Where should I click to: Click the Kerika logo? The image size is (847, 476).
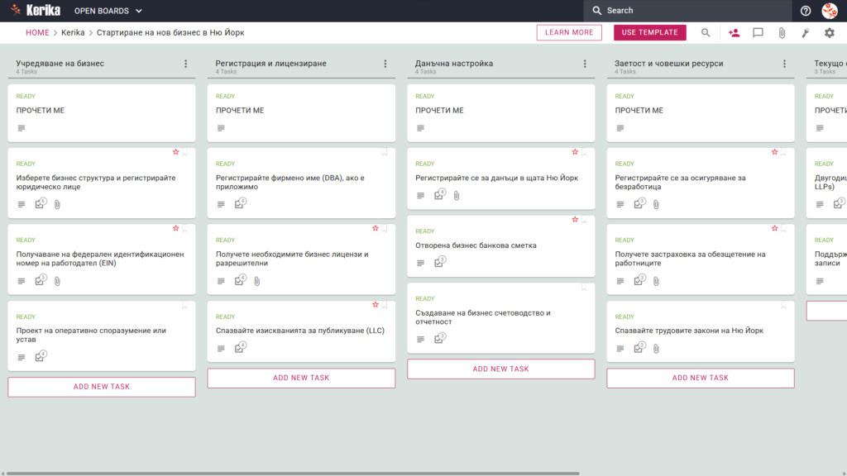(36, 10)
